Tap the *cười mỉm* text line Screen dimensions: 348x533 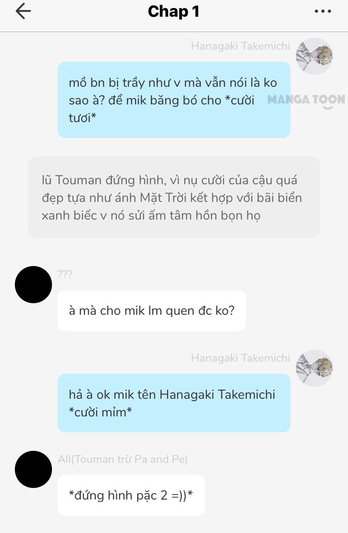pos(100,412)
